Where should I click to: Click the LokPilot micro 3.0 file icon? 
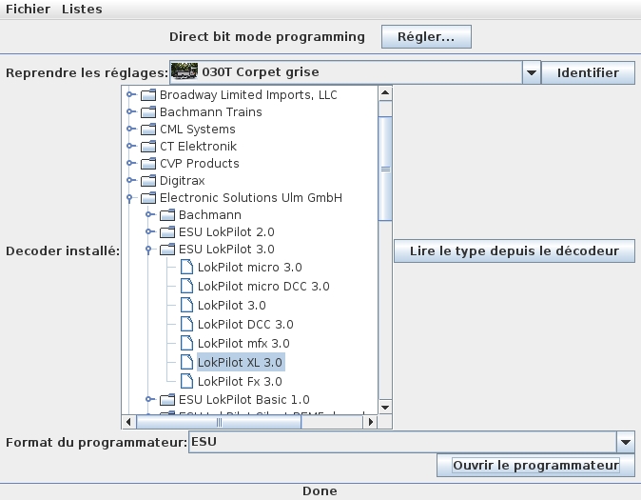point(186,267)
